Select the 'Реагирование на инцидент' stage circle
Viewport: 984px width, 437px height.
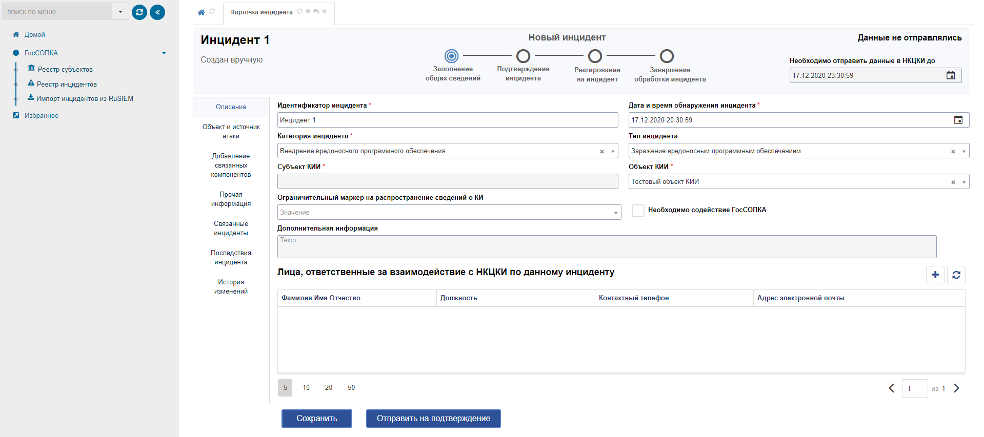click(x=595, y=56)
